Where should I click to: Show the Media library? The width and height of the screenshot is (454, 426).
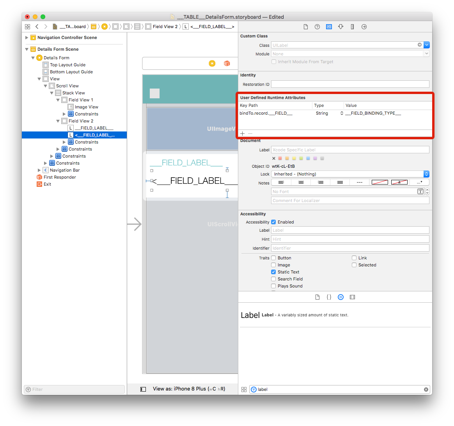click(x=352, y=297)
